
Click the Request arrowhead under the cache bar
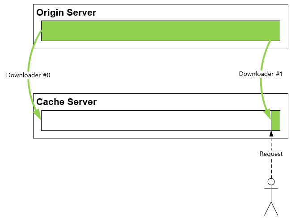point(271,134)
